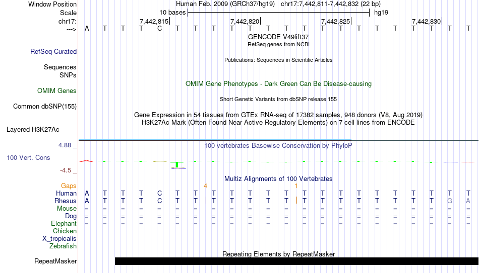Viewport: 479px width, 273px height.
Task: Click the orange gap count 4
Action: [x=205, y=186]
